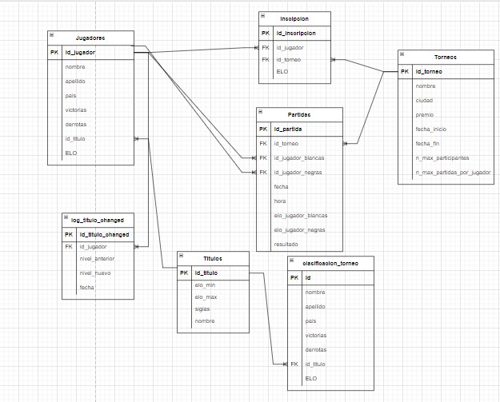Image resolution: width=500 pixels, height=402 pixels.
Task: Select the id_partida row in Partidas
Action: pos(288,129)
